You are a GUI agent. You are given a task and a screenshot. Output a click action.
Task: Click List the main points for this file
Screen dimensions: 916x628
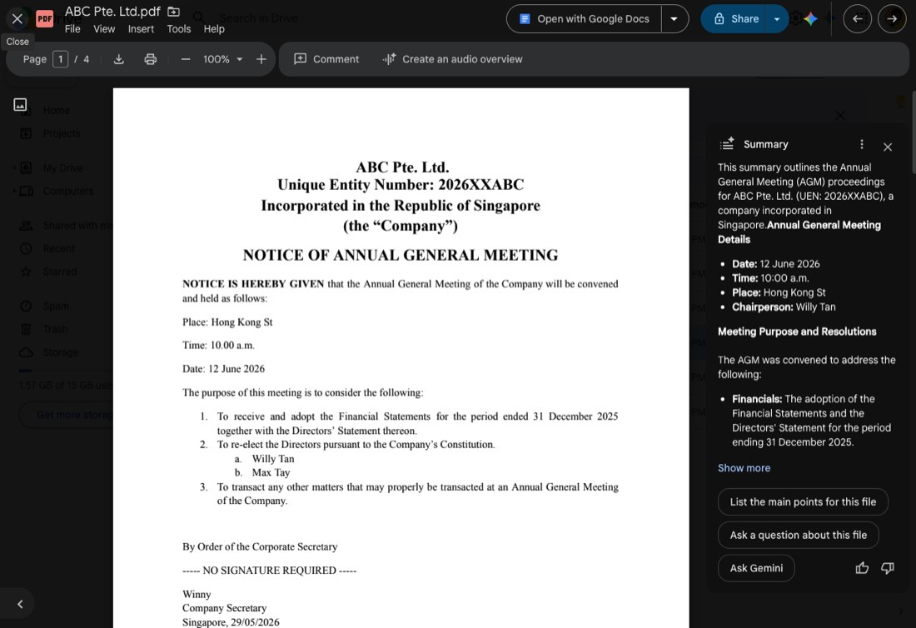[x=803, y=501]
